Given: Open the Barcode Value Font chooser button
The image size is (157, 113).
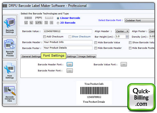Looking at the screenshot, I should click(x=124, y=64).
